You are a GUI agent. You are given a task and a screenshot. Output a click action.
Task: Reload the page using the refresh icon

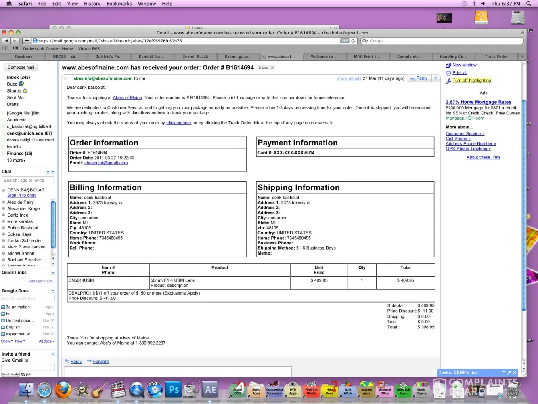(x=353, y=41)
